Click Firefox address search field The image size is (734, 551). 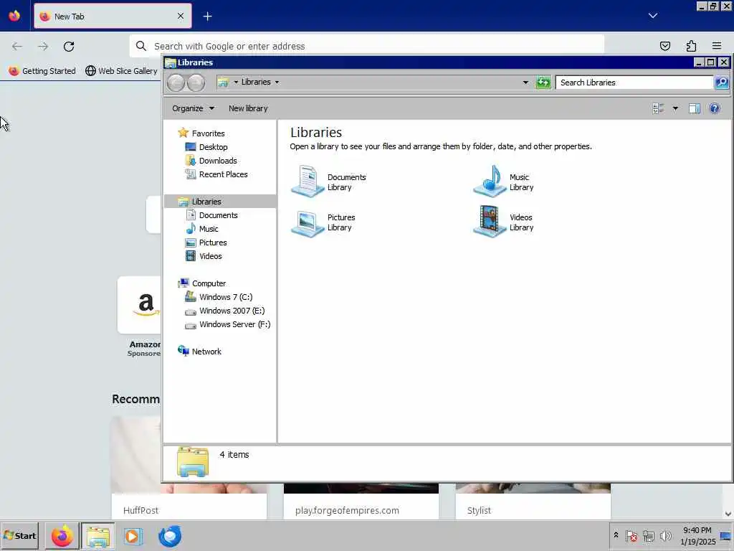click(x=366, y=47)
